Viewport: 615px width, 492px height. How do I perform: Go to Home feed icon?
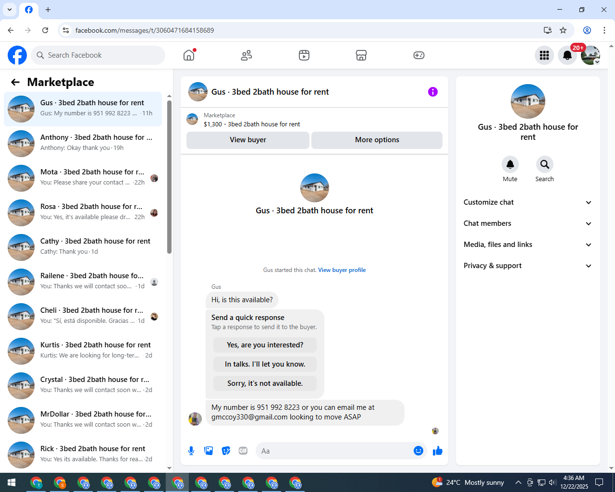pos(189,55)
